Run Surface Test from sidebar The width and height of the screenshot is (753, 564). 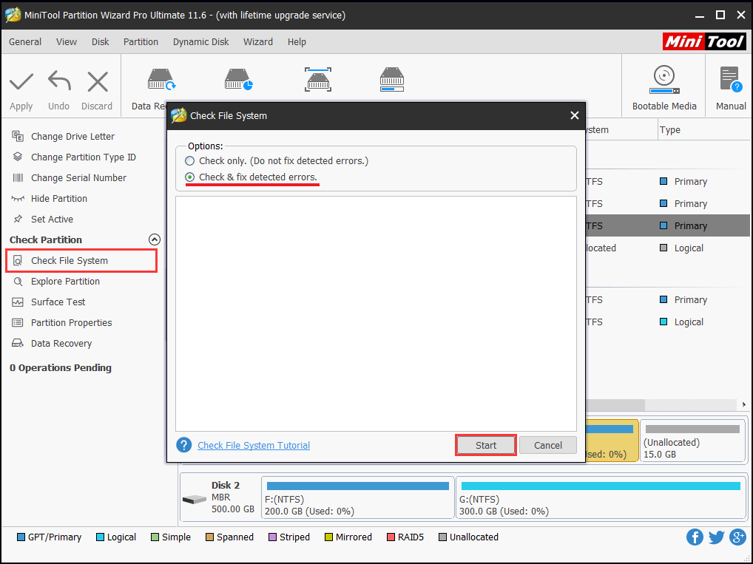click(58, 302)
